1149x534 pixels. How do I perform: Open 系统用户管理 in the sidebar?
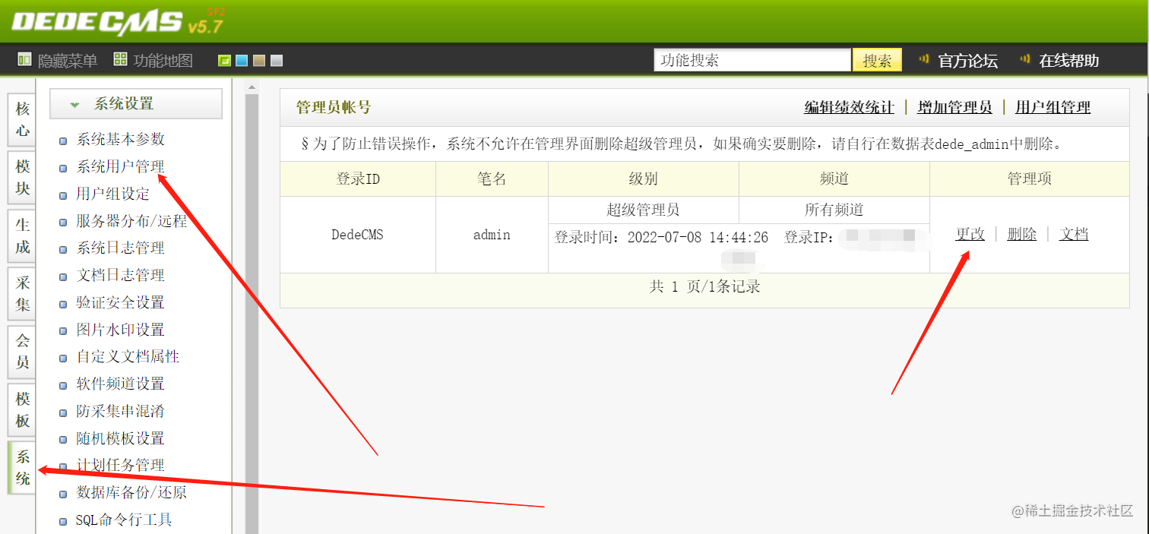pos(121,166)
